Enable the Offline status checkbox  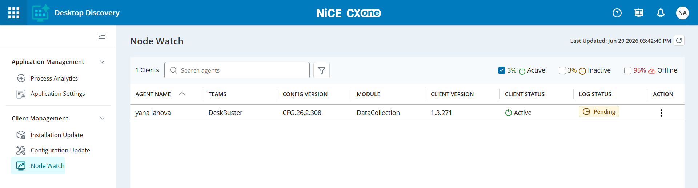[x=628, y=70]
